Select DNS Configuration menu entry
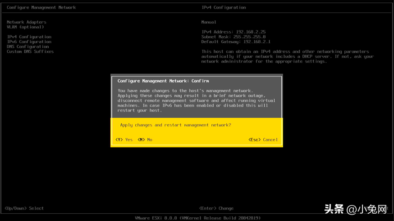 [28, 47]
